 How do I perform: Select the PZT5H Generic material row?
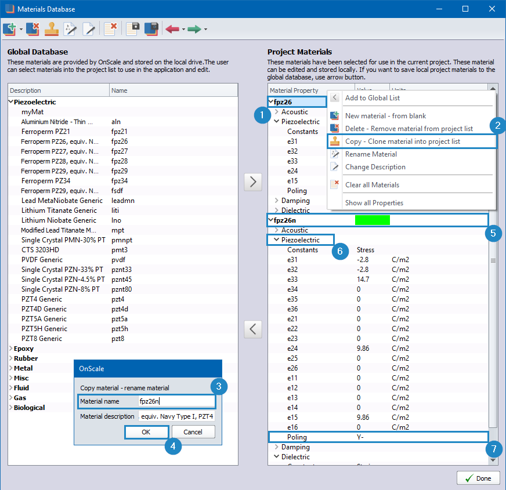(123, 329)
